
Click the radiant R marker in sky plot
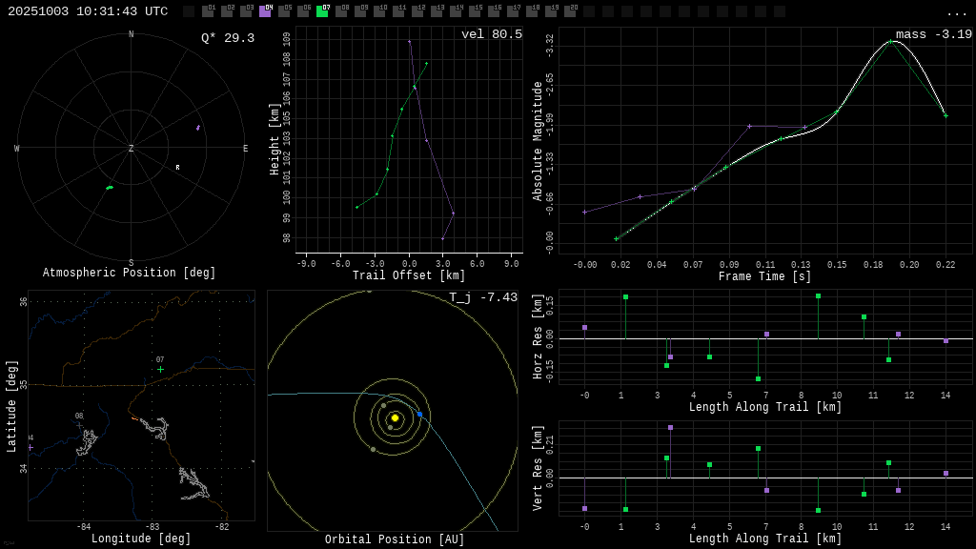[177, 168]
